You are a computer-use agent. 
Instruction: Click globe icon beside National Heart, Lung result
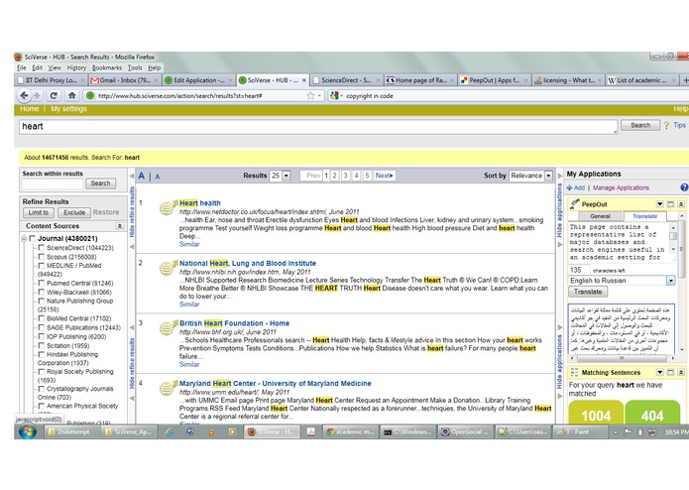click(x=168, y=267)
